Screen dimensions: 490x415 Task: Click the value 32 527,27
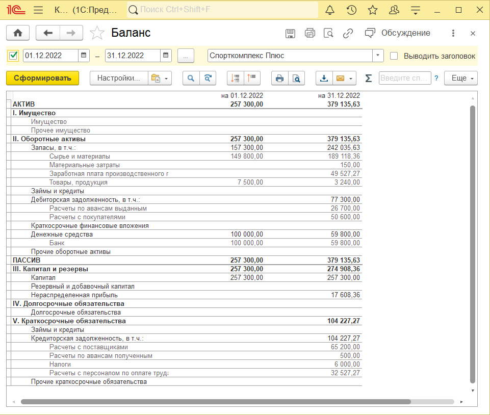click(345, 373)
